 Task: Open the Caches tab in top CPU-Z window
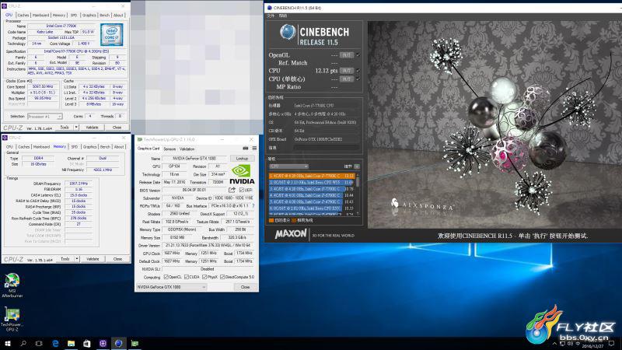click(23, 15)
